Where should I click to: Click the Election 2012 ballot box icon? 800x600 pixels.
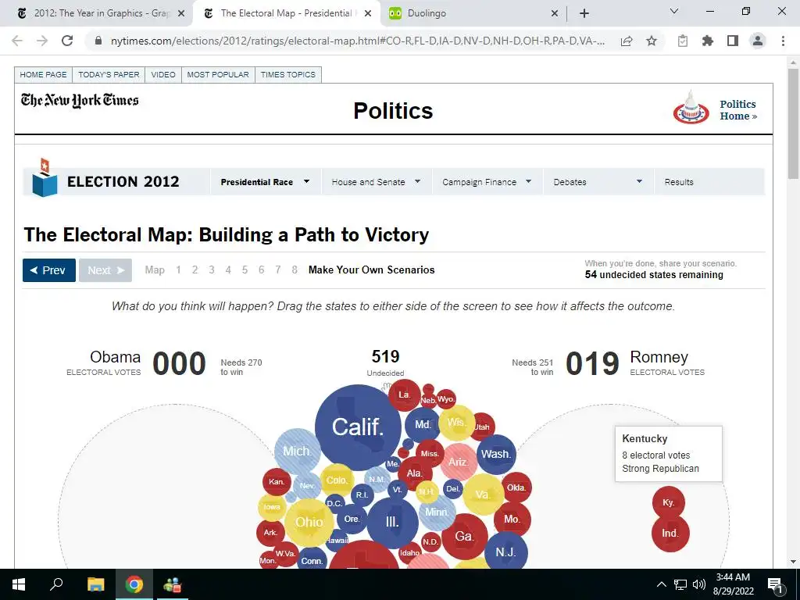[45, 177]
